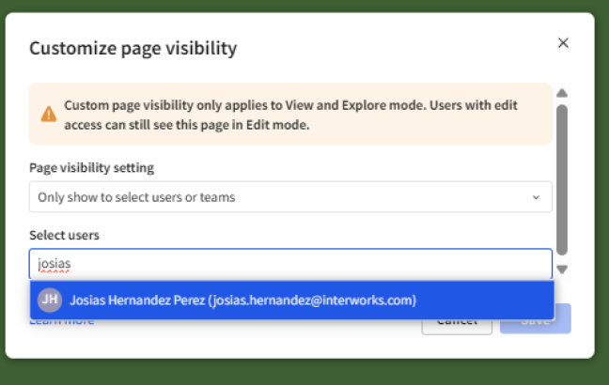Click the 'Page visibility setting' label
The width and height of the screenshot is (609, 385).
pos(91,168)
